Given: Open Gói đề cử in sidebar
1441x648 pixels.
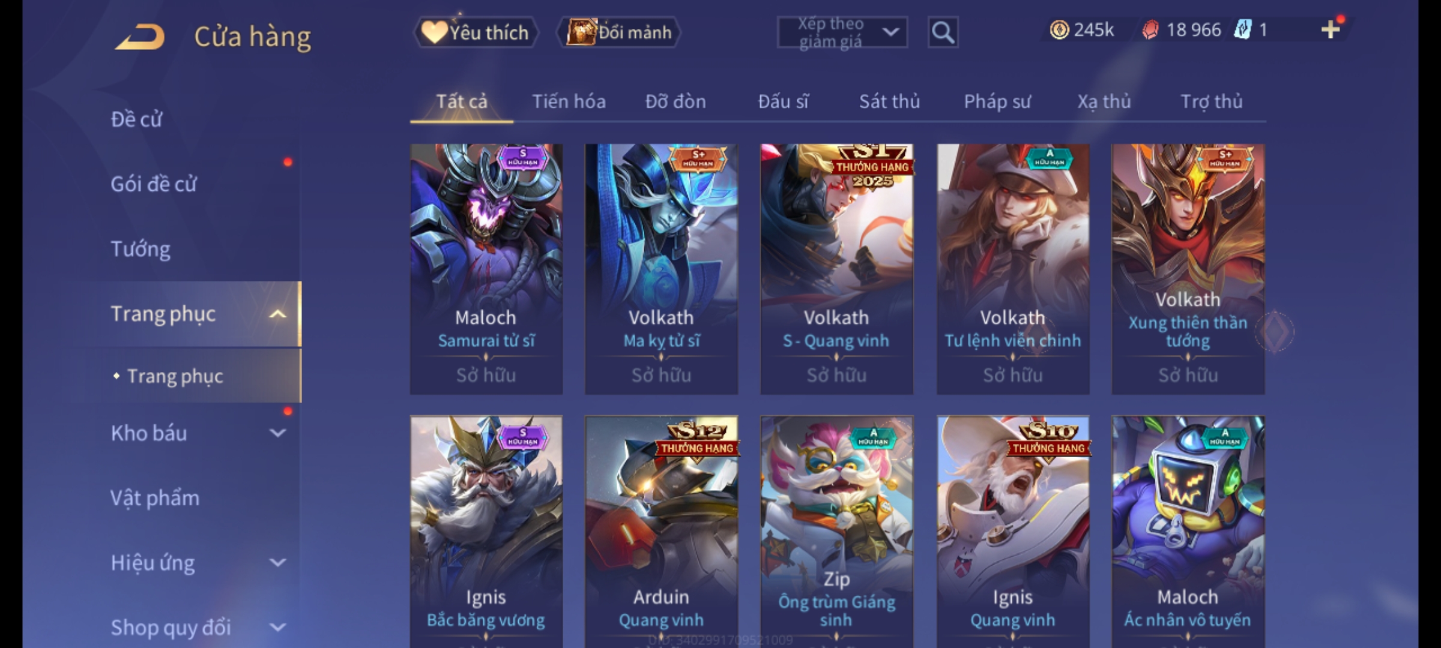Looking at the screenshot, I should pyautogui.click(x=154, y=184).
